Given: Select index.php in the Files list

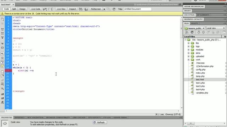Looking at the screenshot, I should click(x=200, y=73).
